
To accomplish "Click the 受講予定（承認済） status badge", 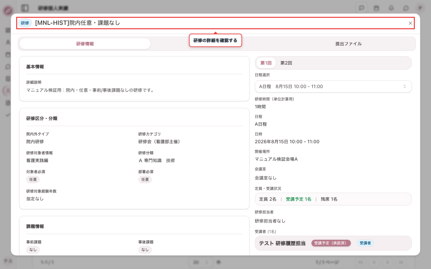I will [x=331, y=243].
